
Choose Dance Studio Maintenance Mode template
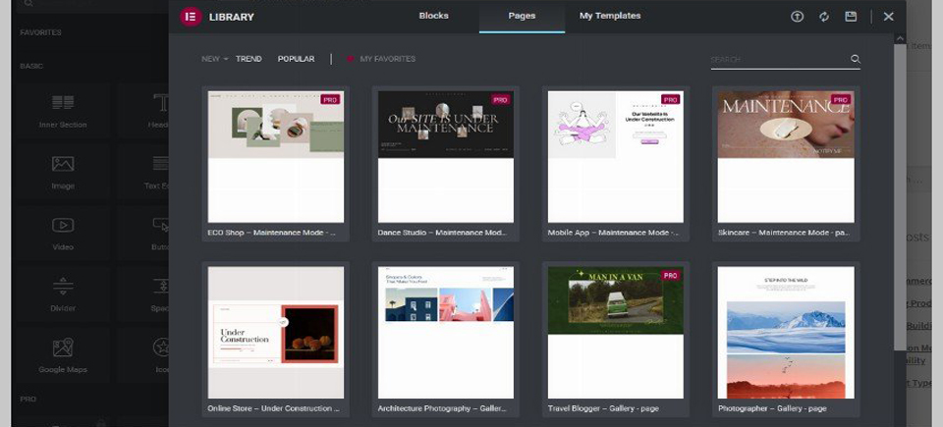[x=445, y=157]
